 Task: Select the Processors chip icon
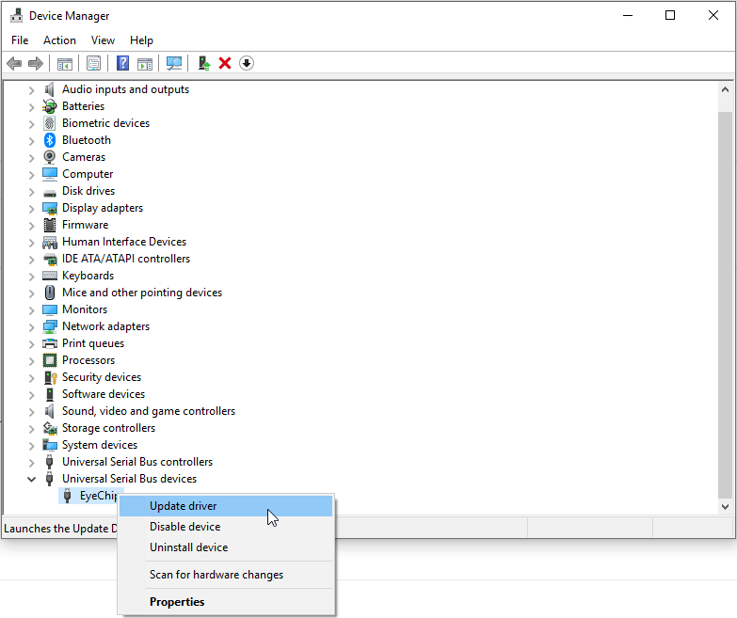pos(50,360)
